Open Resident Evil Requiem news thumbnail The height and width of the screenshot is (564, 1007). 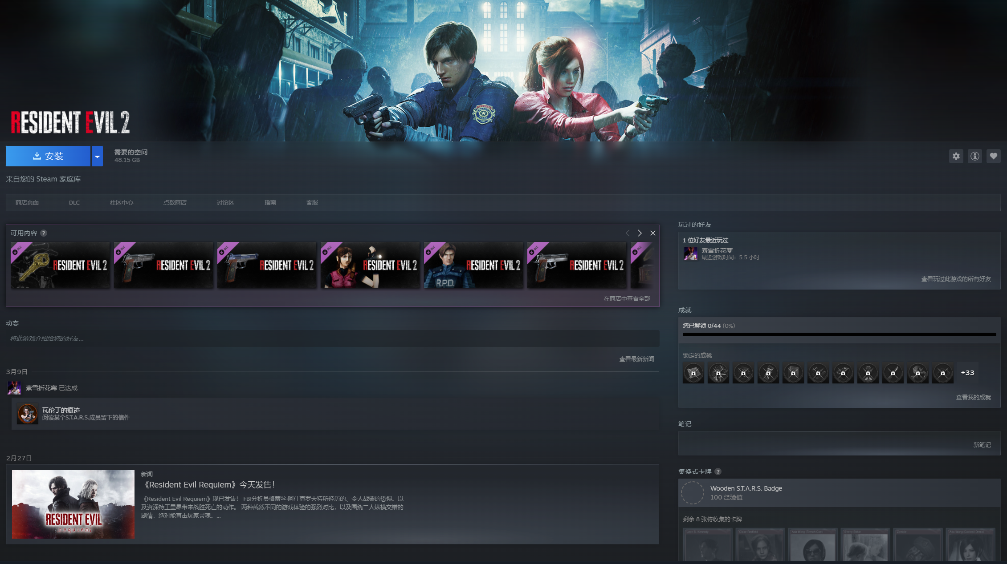click(x=73, y=504)
